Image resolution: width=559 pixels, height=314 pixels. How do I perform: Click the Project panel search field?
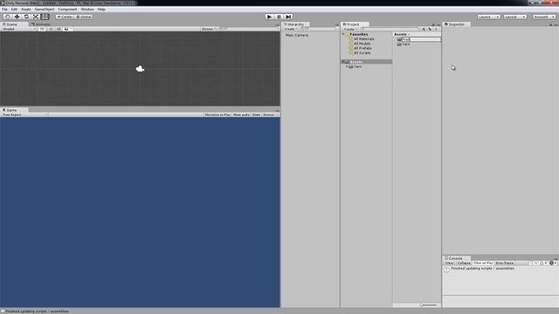coord(390,29)
